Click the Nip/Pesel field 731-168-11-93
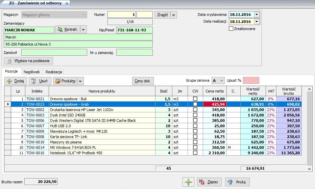 (135, 30)
